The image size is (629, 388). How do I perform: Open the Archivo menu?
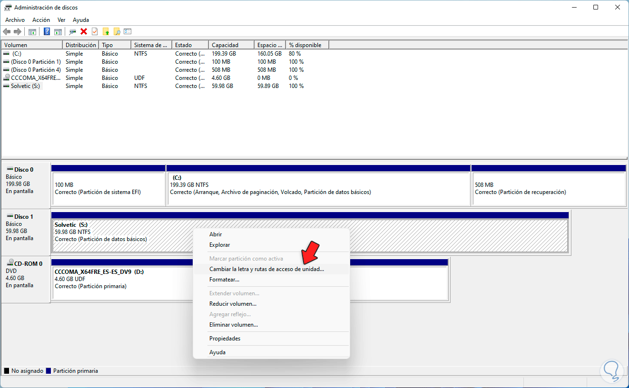15,20
